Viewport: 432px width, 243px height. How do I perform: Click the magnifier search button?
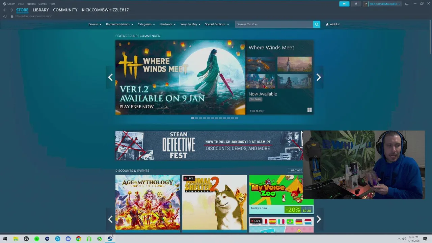tap(317, 24)
